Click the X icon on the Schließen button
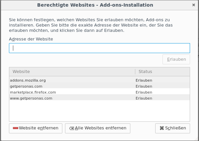This screenshot has width=199, height=141. pos(162,128)
